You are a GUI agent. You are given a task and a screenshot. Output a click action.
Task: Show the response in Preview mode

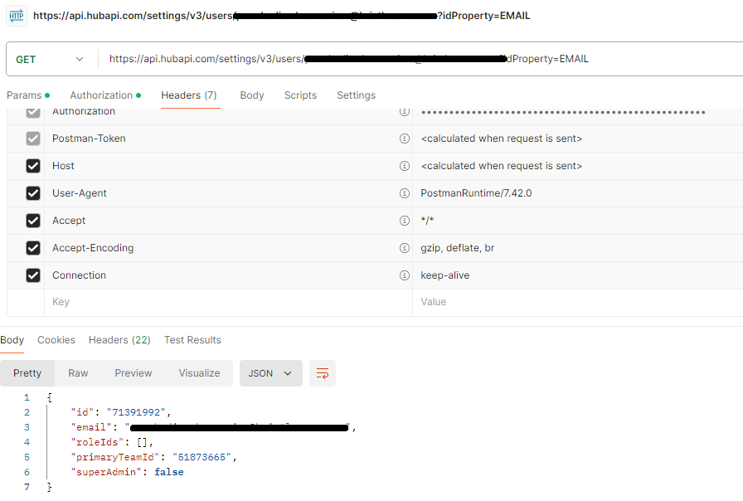coord(133,373)
